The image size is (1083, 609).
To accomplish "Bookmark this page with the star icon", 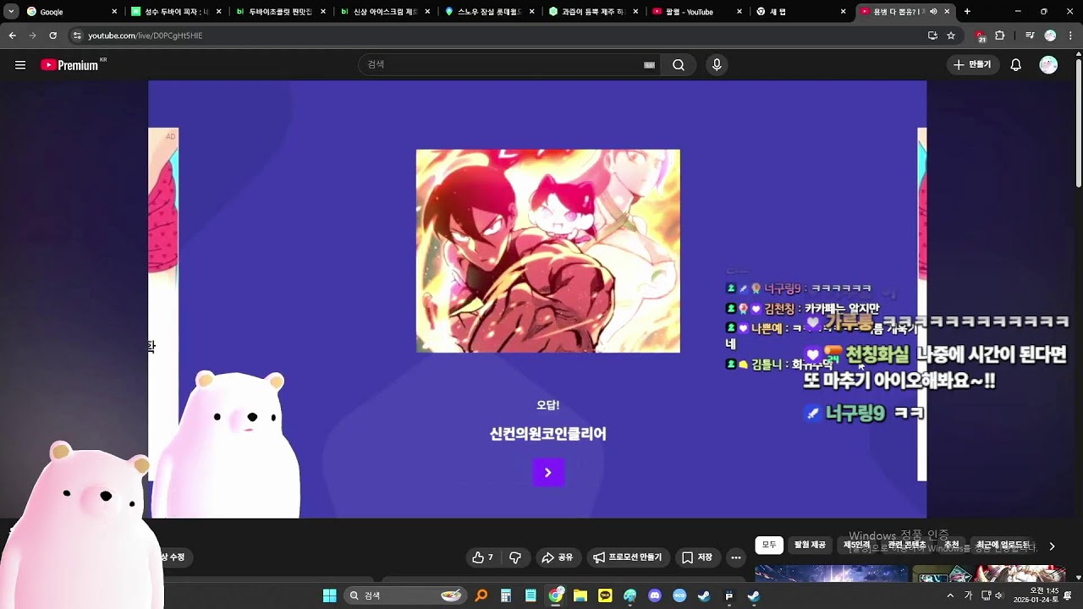I will pos(951,36).
